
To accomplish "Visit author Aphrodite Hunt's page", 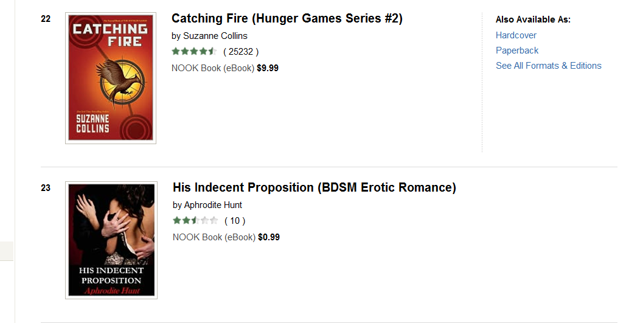I will [213, 205].
